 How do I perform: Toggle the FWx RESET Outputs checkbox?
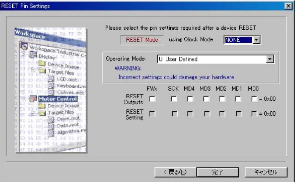click(152, 99)
